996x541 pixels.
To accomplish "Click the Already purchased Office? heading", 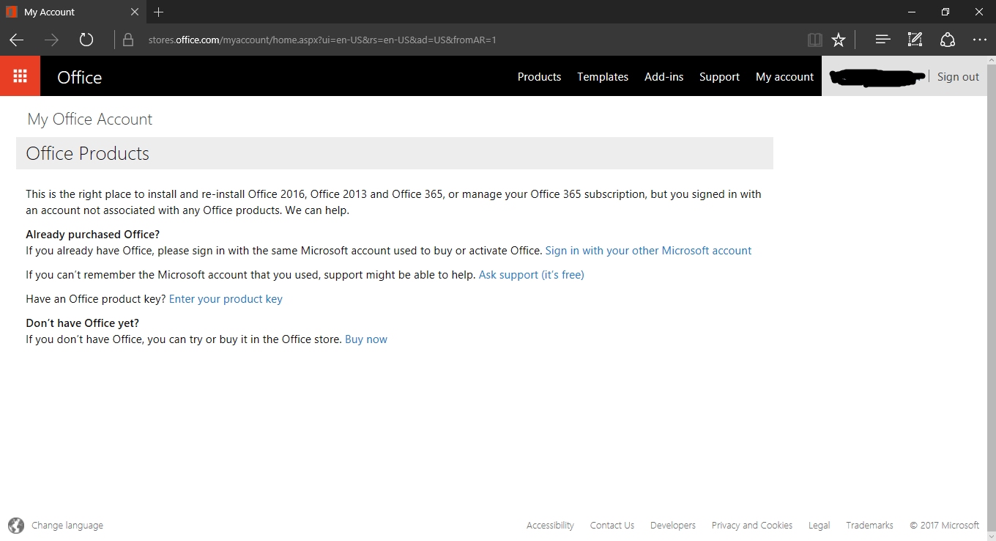I will pyautogui.click(x=92, y=235).
